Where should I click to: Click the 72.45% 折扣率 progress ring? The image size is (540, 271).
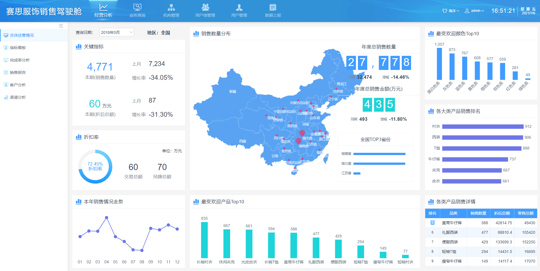click(x=95, y=167)
